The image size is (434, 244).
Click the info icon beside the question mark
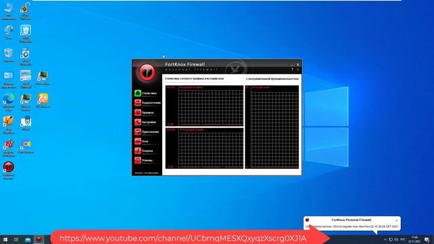point(298,69)
